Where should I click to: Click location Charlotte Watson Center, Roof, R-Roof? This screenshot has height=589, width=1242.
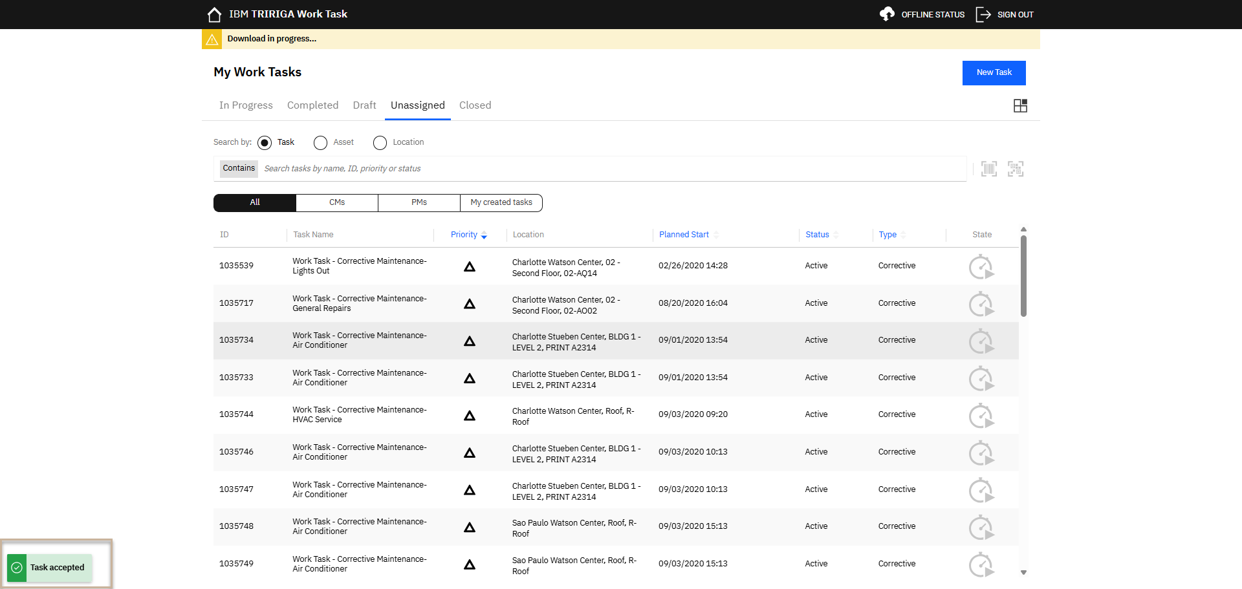573,417
